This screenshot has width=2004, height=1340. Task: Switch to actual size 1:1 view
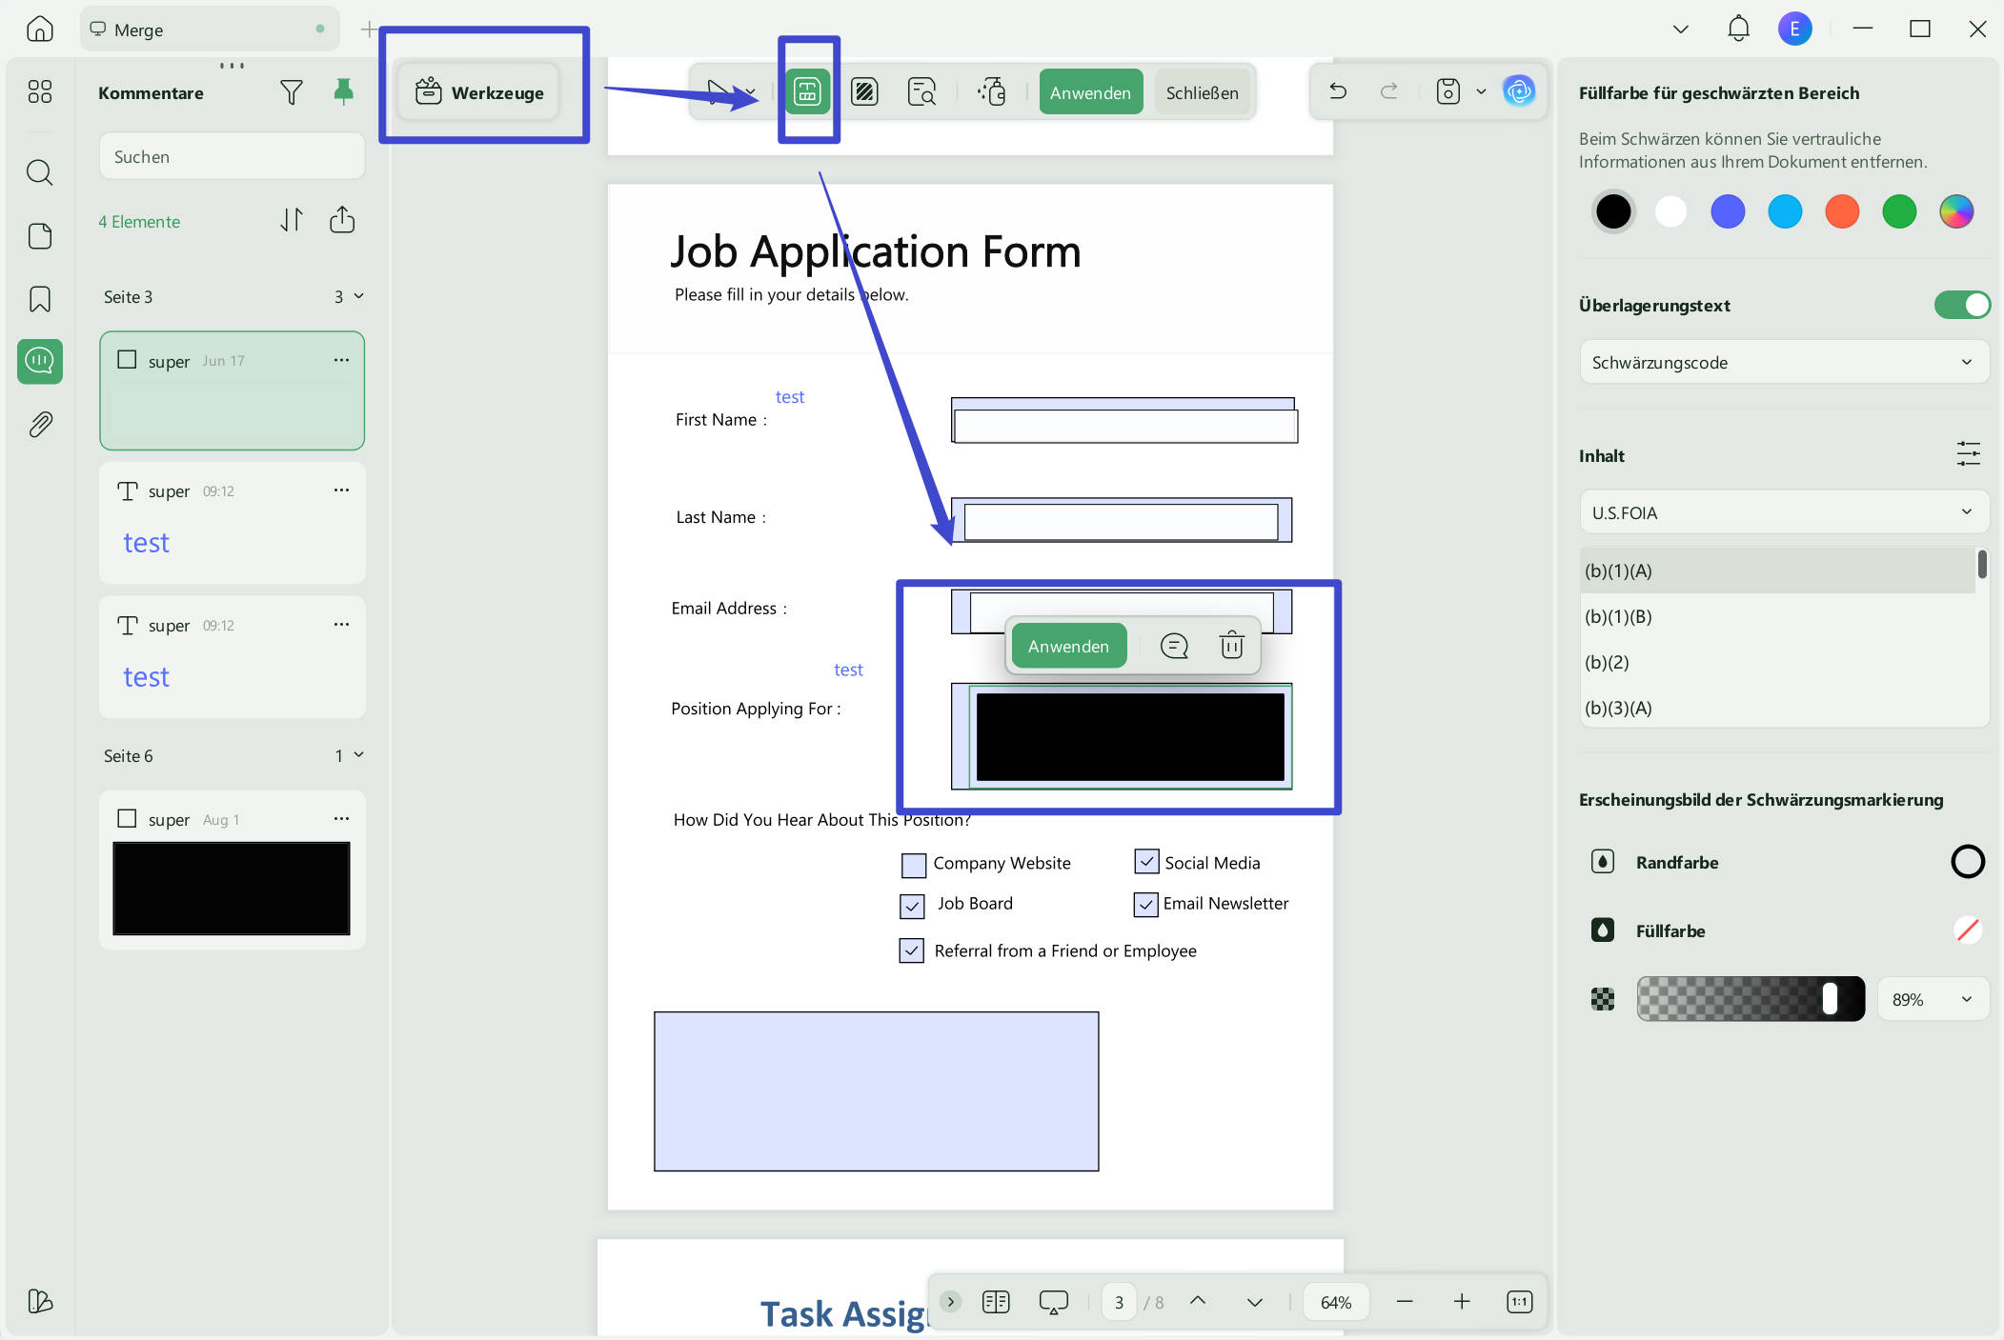pyautogui.click(x=1519, y=1301)
